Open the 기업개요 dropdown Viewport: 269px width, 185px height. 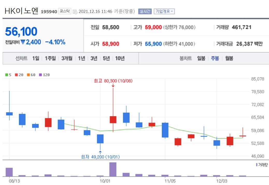[164, 11]
